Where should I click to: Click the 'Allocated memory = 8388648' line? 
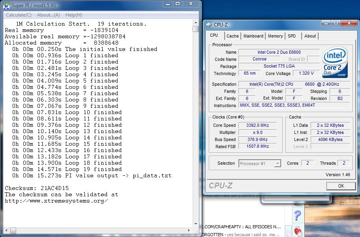coord(62,43)
